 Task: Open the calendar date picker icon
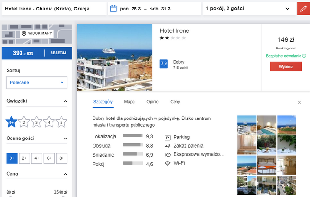click(114, 9)
